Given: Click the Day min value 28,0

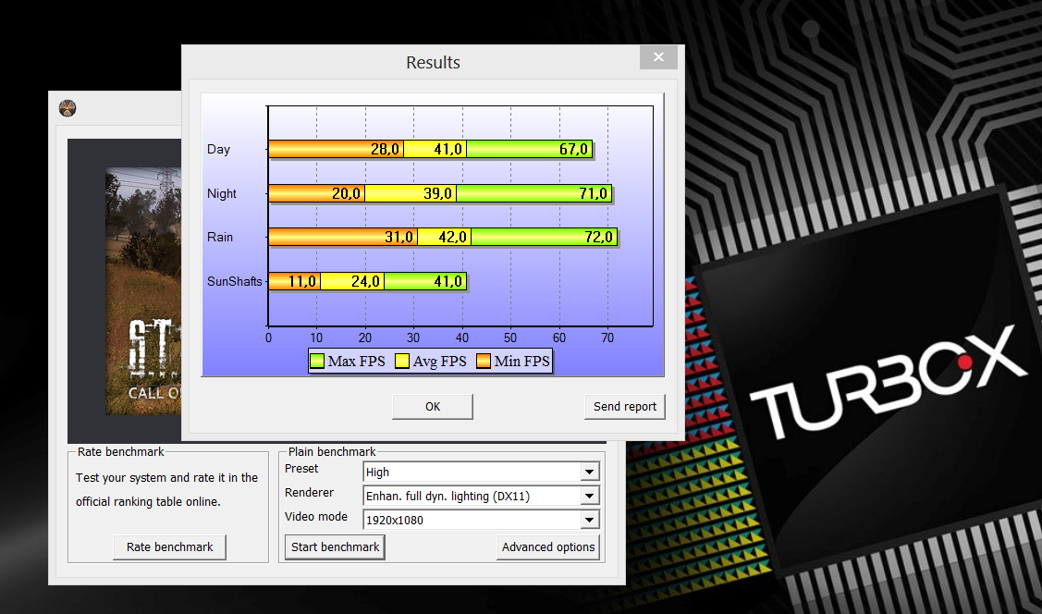Looking at the screenshot, I should 385,150.
